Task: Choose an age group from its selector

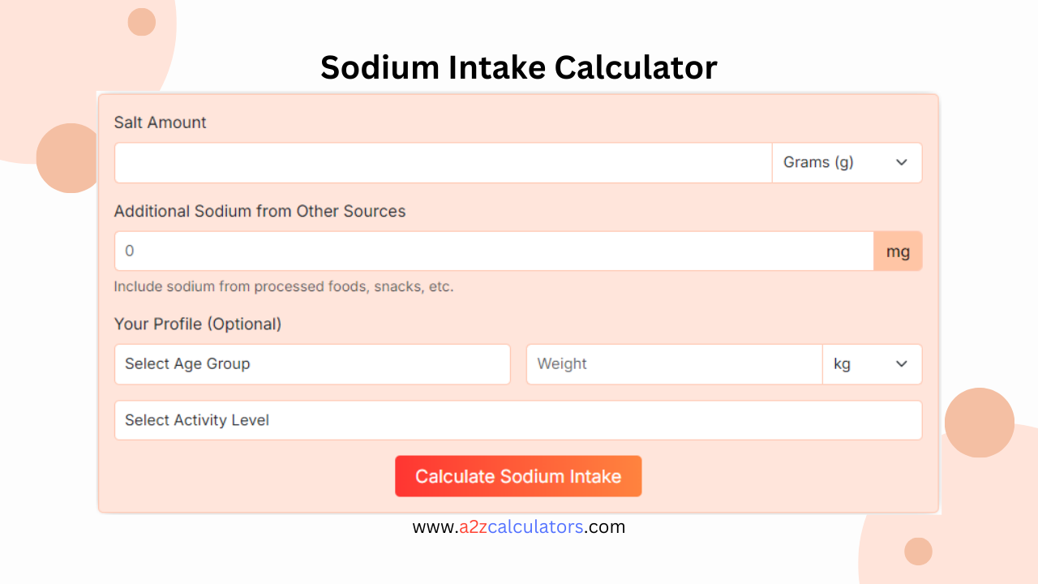Action: click(x=312, y=364)
